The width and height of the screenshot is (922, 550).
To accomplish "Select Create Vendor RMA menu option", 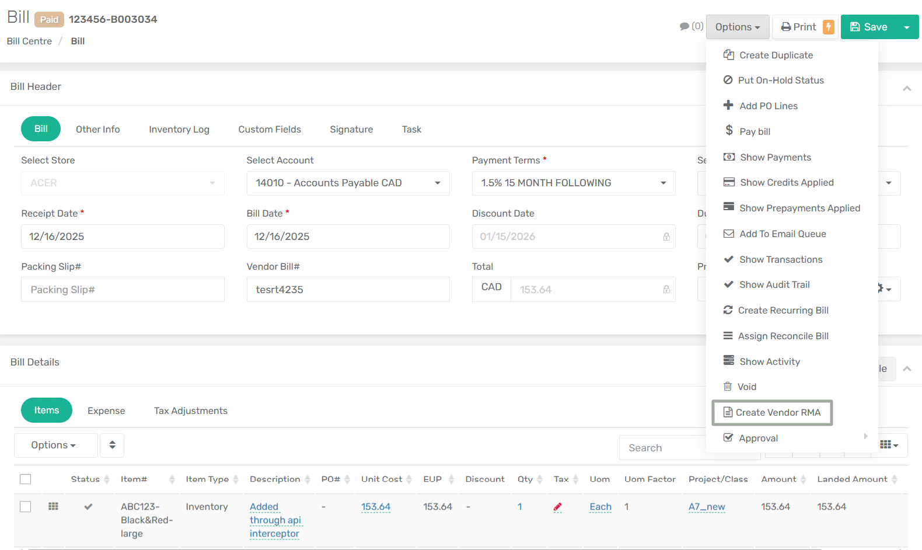I will click(x=771, y=413).
